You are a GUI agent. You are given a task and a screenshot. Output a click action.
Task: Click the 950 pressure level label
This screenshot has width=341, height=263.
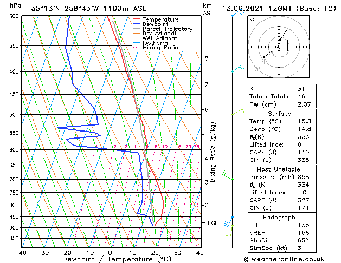coord(15,238)
